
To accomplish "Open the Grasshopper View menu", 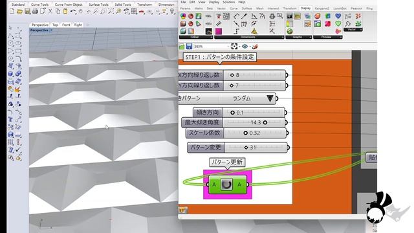I will pyautogui.click(x=202, y=2).
